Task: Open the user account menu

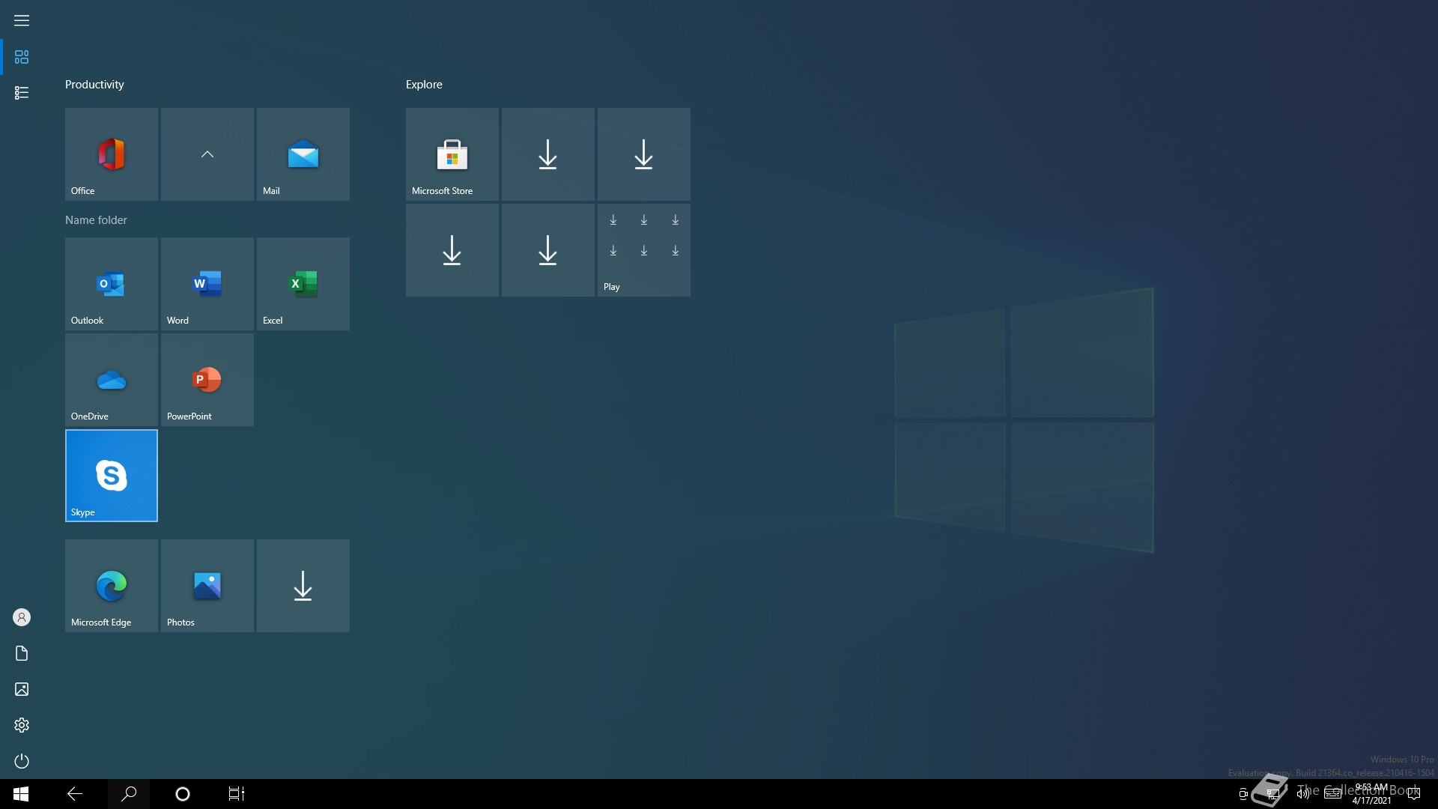Action: tap(22, 617)
